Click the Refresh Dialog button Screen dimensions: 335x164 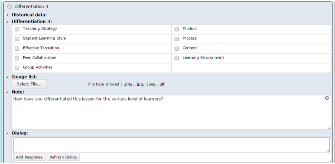[x=63, y=157]
